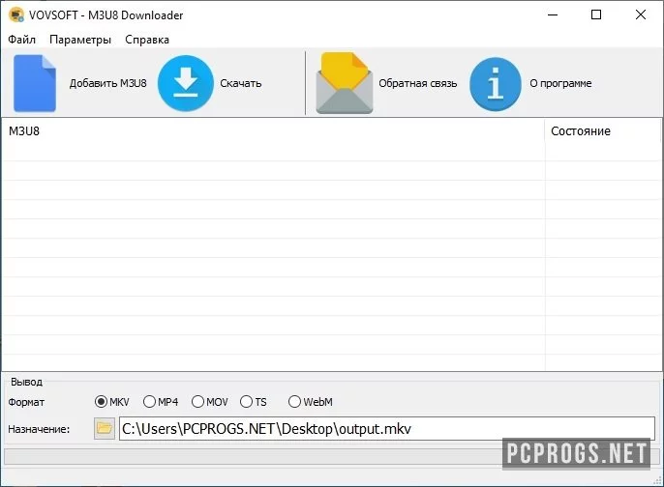The width and height of the screenshot is (664, 487).
Task: Click the blue info About icon
Action: click(x=495, y=84)
